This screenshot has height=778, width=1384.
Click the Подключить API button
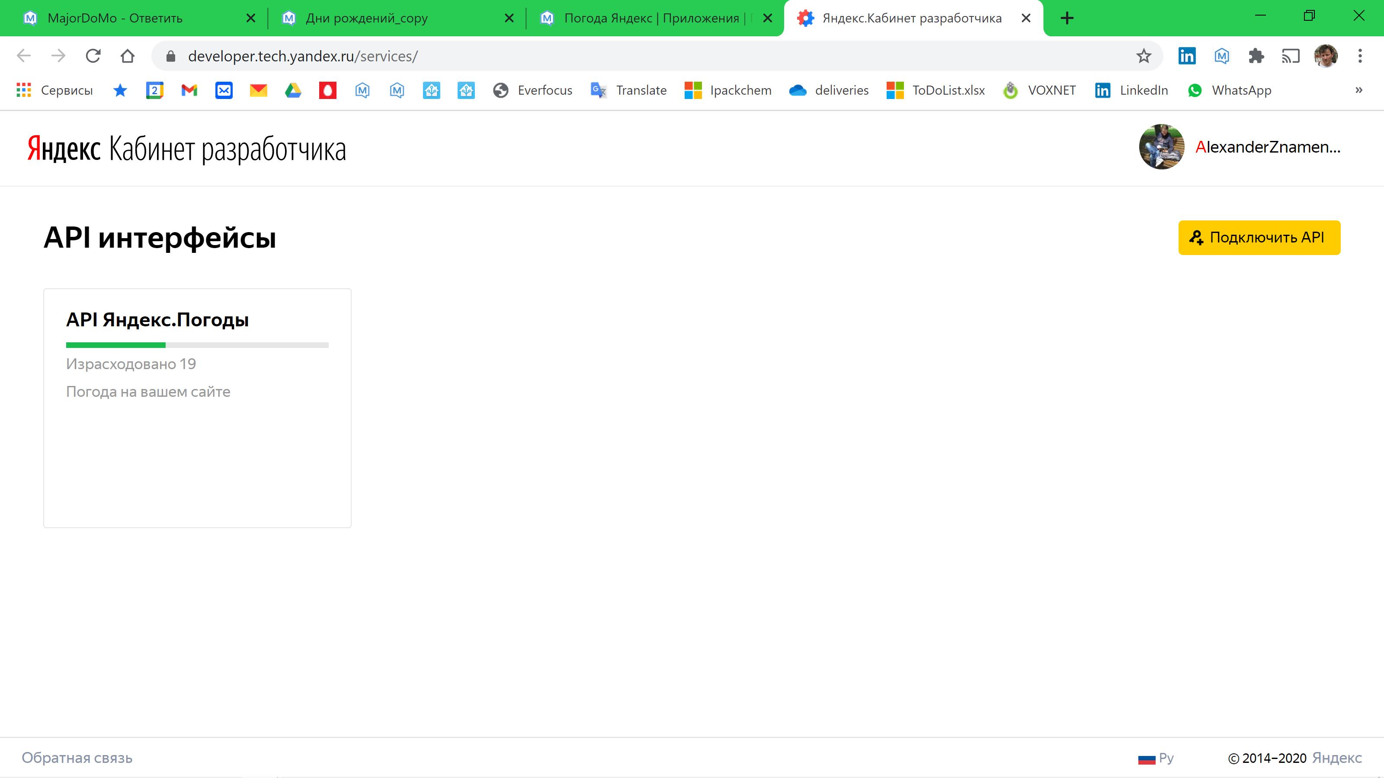pos(1259,237)
